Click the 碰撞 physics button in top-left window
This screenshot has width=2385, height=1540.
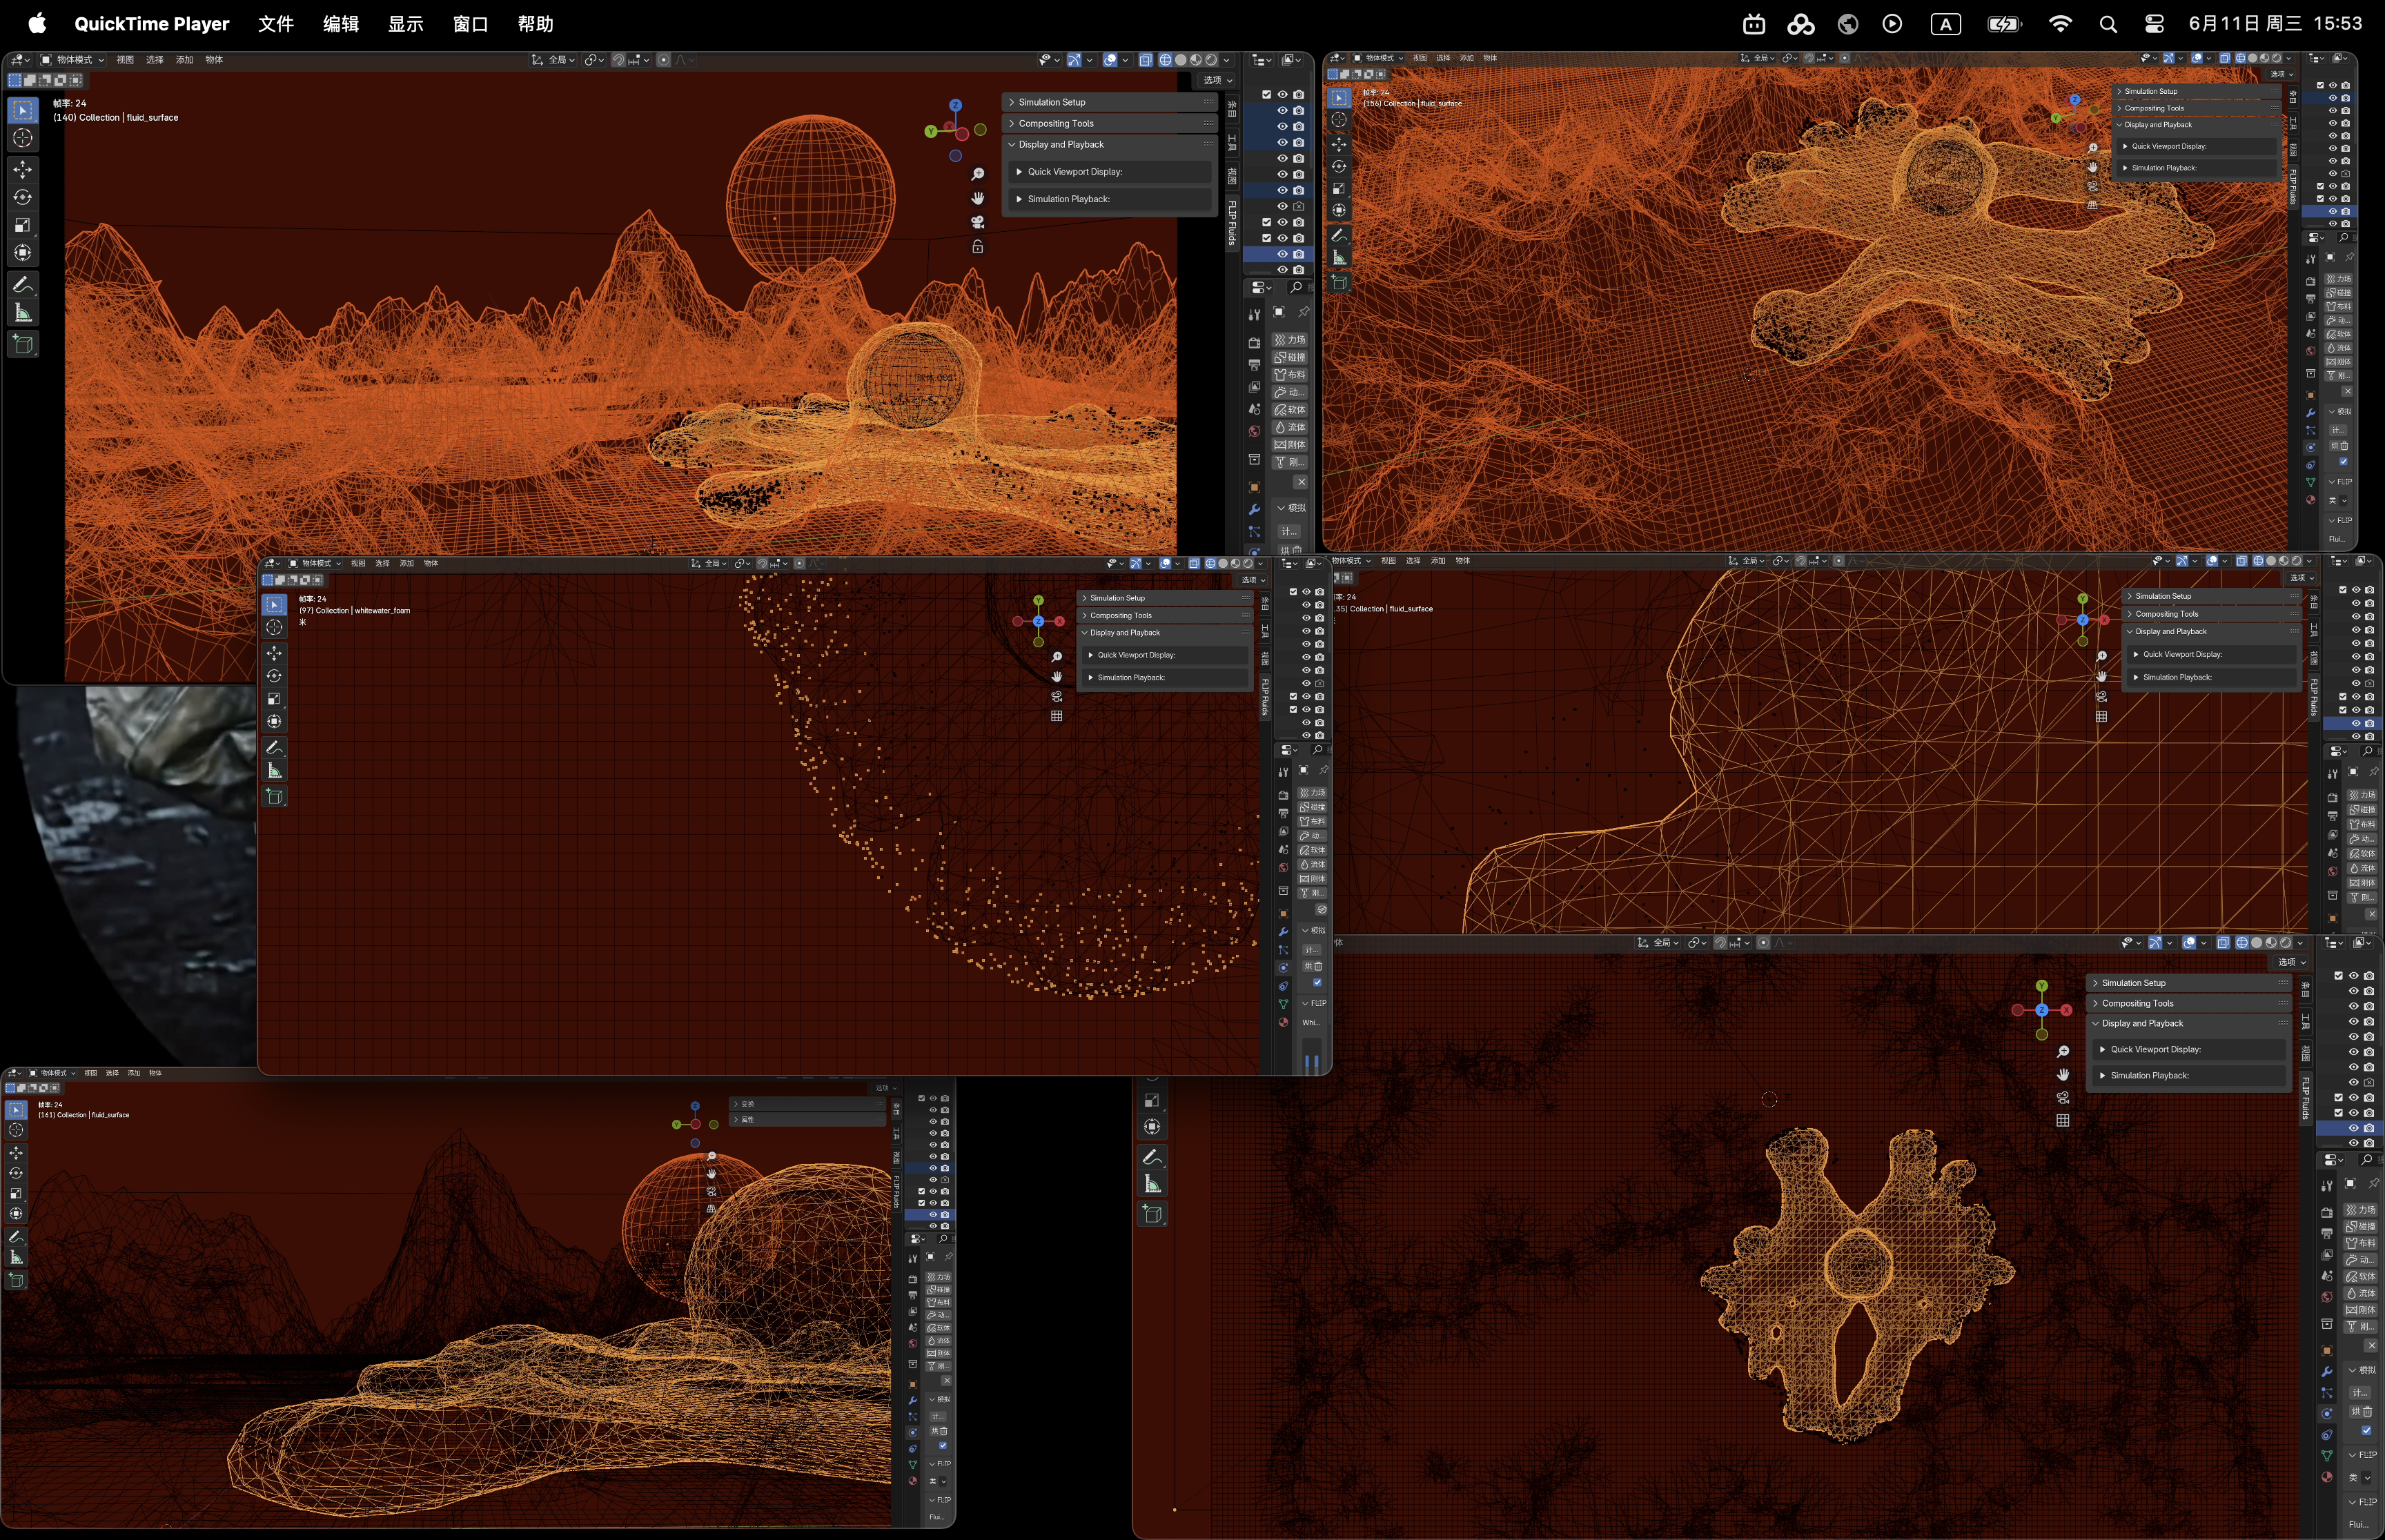pyautogui.click(x=1290, y=357)
